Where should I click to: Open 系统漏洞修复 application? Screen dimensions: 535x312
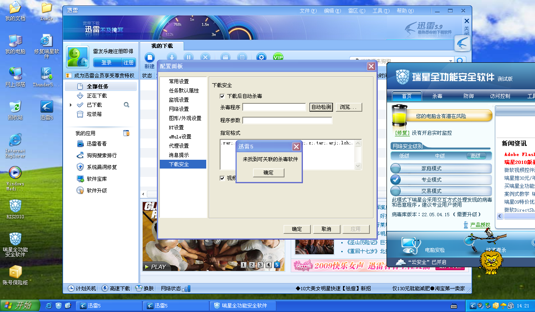click(97, 167)
